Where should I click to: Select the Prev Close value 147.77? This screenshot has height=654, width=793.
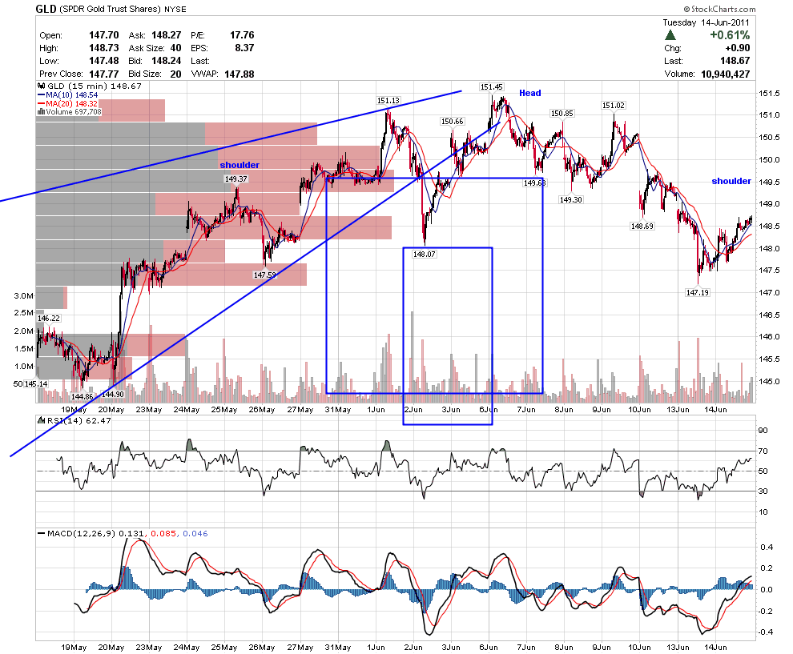(103, 74)
